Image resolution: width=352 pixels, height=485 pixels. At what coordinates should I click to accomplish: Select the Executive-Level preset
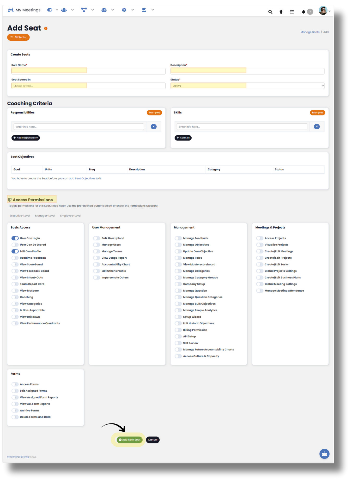[20, 216]
